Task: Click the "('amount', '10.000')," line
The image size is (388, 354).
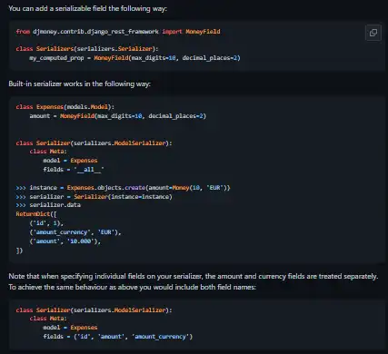Action: pos(65,241)
